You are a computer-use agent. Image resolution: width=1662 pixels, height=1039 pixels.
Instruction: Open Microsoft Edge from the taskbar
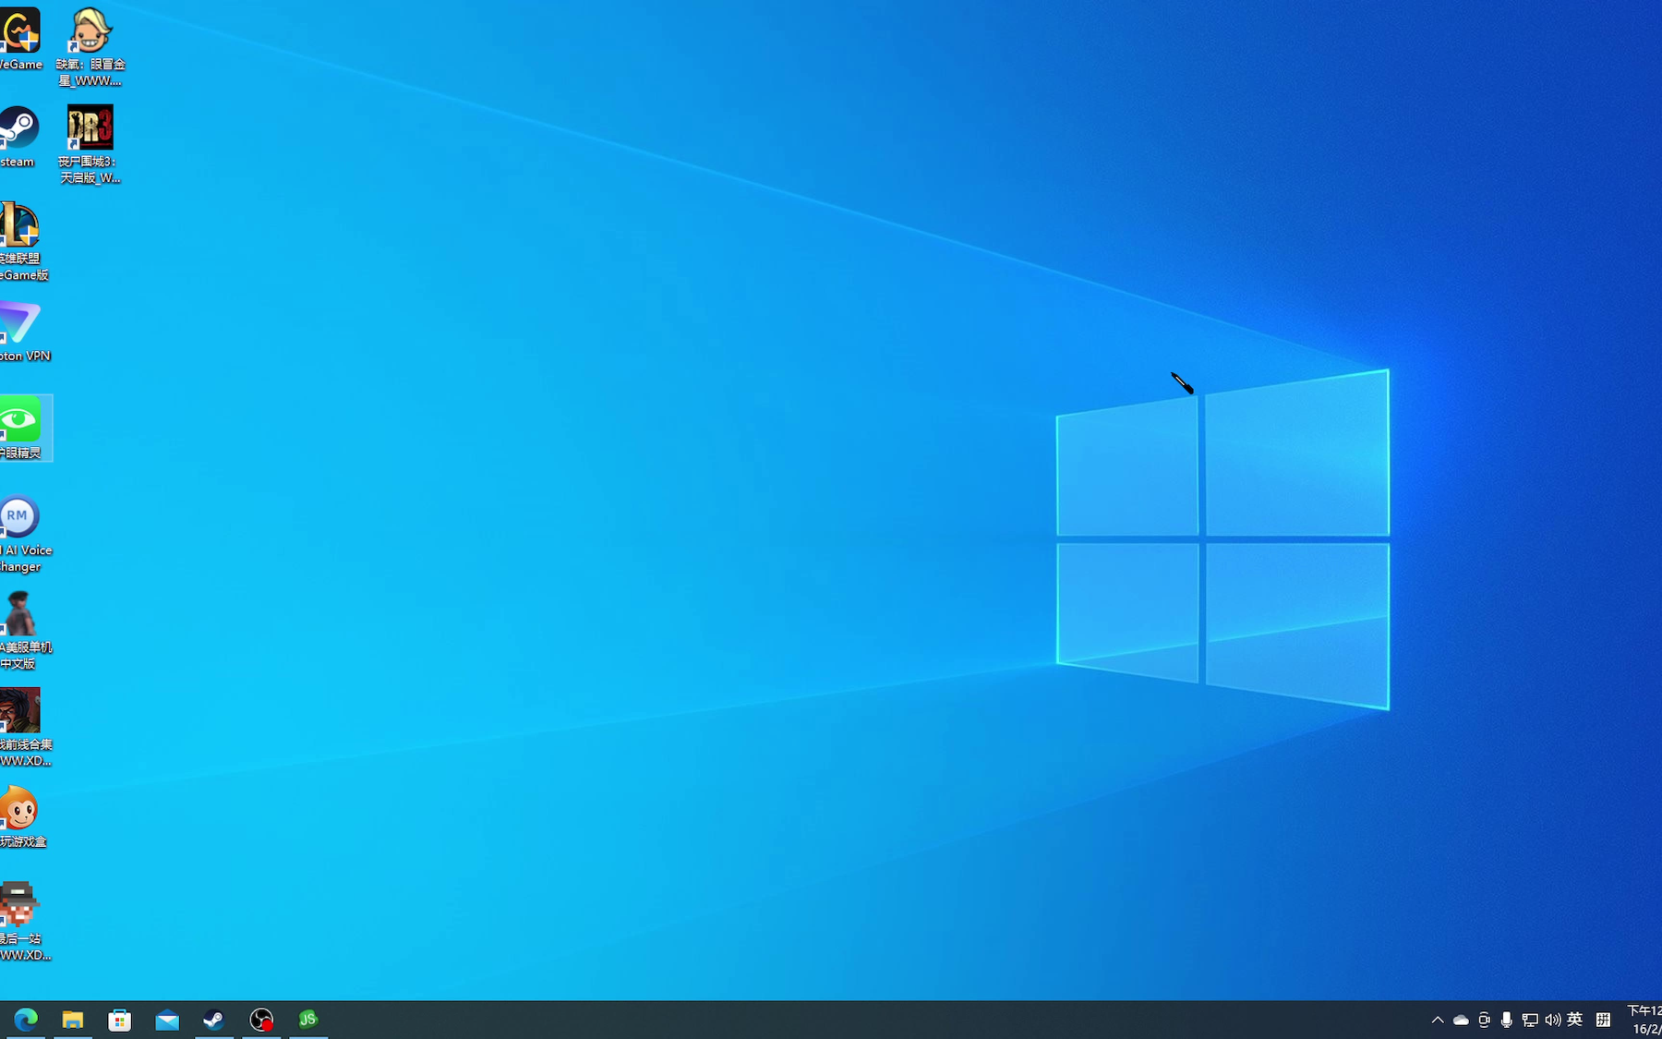pyautogui.click(x=25, y=1020)
